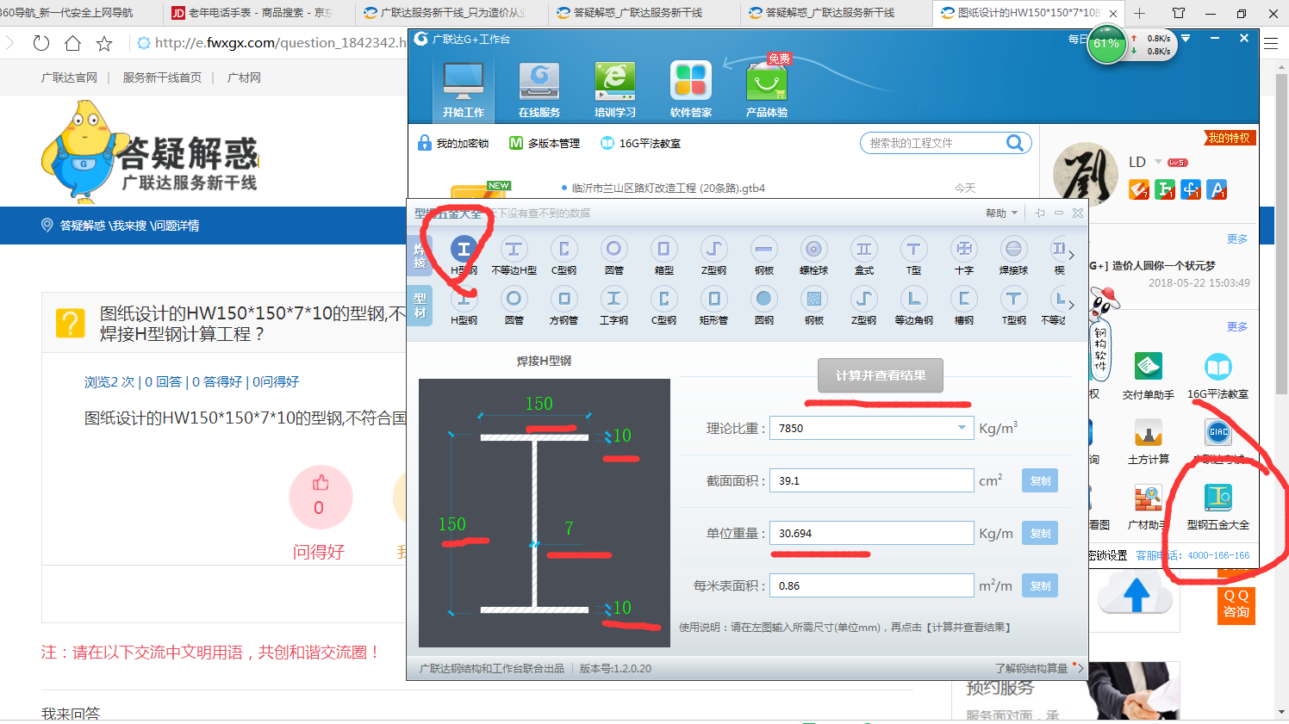The height and width of the screenshot is (724, 1289).
Task: Open 开始工作 in the G+ workbench
Action: click(464, 90)
